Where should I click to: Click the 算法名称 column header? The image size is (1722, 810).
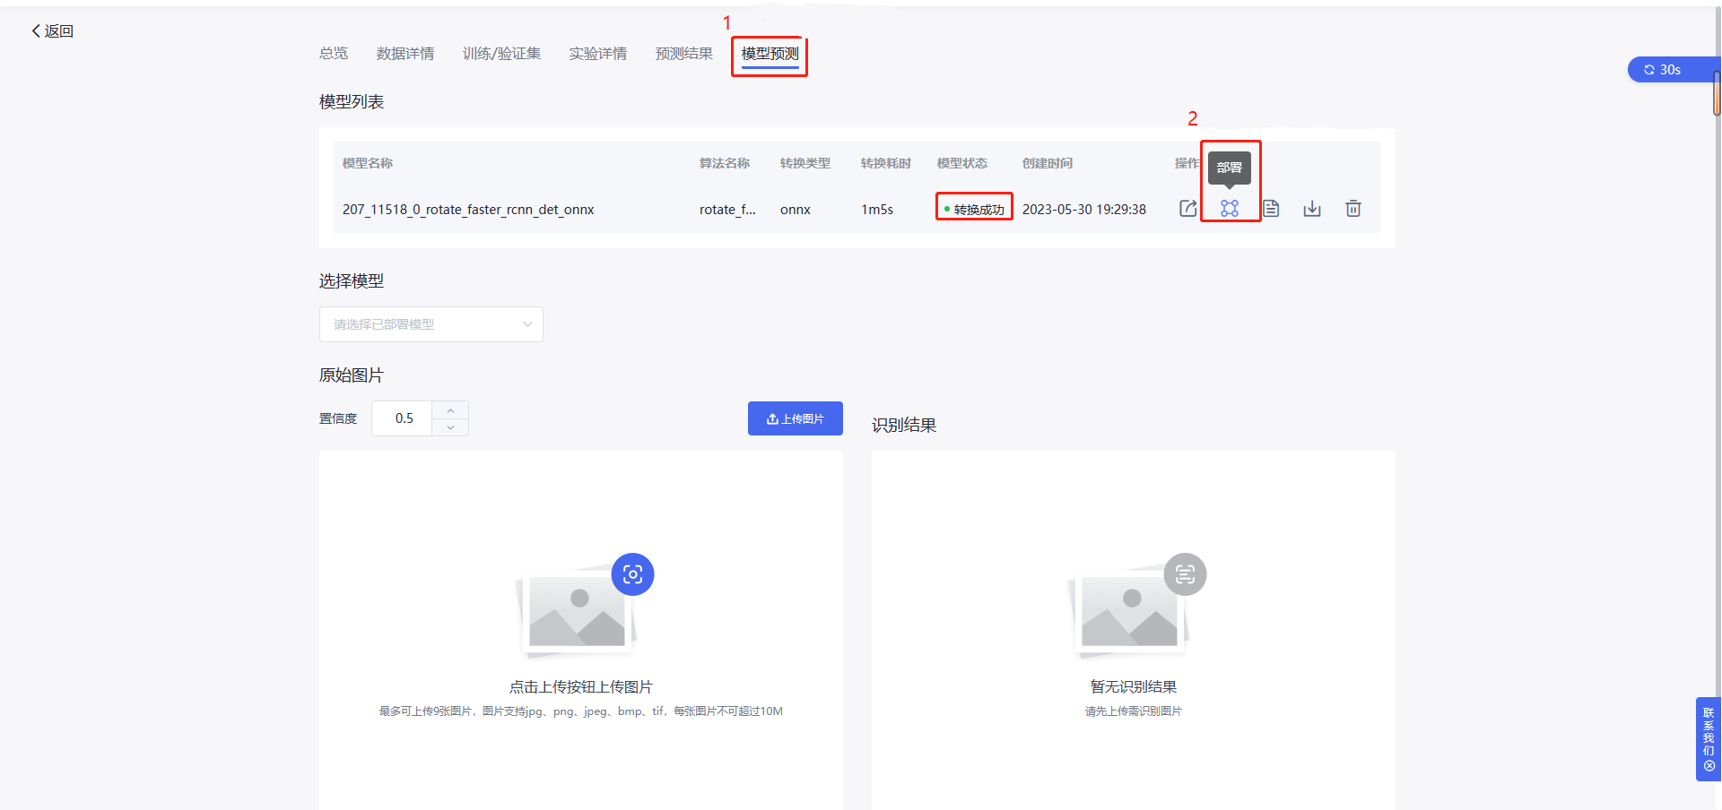[725, 163]
